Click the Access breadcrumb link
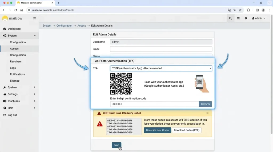The height and width of the screenshot is (152, 273). pyautogui.click(x=82, y=26)
